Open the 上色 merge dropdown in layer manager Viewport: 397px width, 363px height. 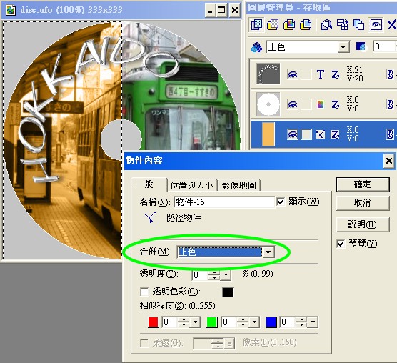tap(343, 47)
